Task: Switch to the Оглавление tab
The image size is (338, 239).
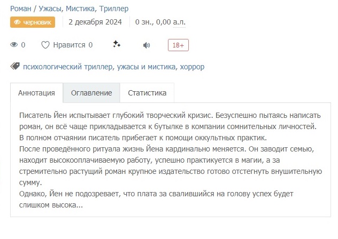Action: coord(91,93)
